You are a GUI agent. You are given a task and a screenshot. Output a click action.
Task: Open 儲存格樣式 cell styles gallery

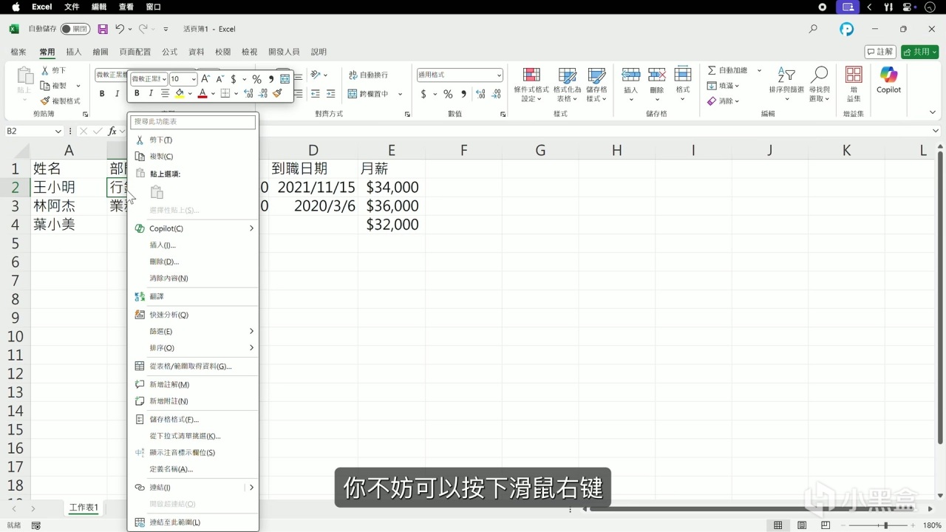[596, 85]
